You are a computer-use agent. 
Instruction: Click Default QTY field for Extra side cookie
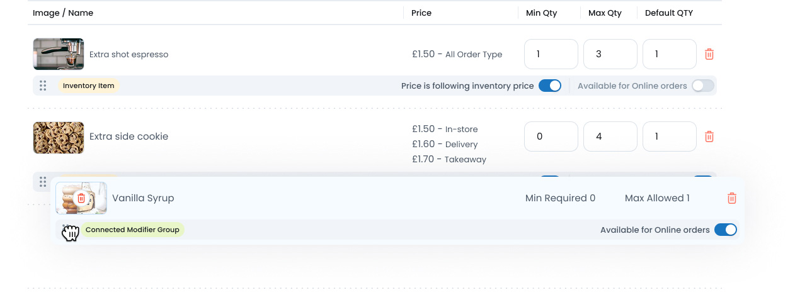click(669, 136)
